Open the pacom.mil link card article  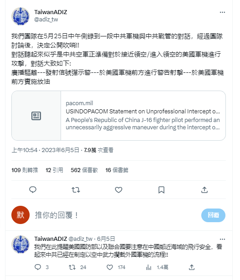(143, 116)
